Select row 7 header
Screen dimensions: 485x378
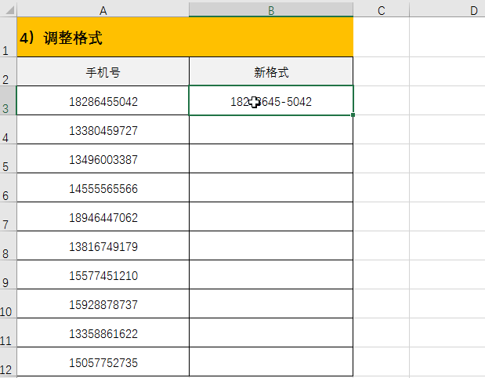8,216
